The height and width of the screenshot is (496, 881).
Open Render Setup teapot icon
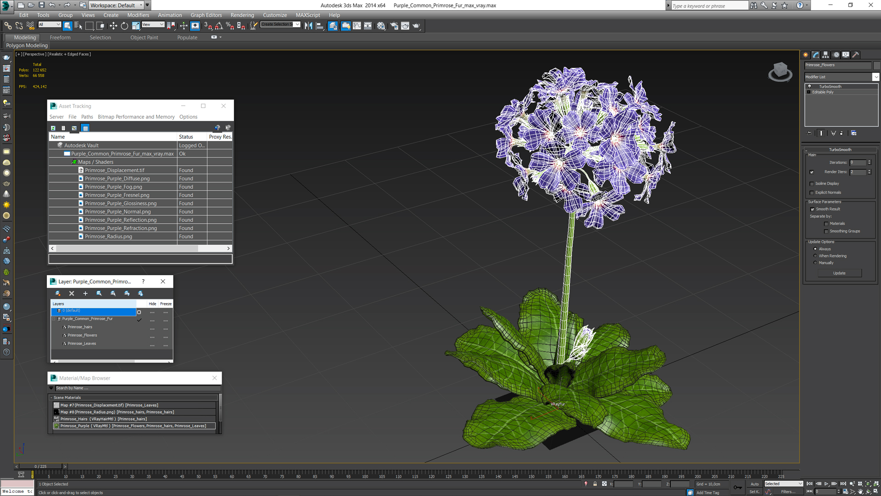point(394,26)
